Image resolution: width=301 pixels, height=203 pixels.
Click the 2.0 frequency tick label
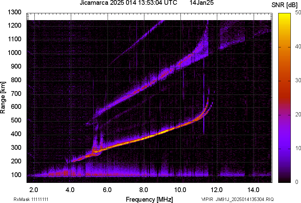pos(34,190)
